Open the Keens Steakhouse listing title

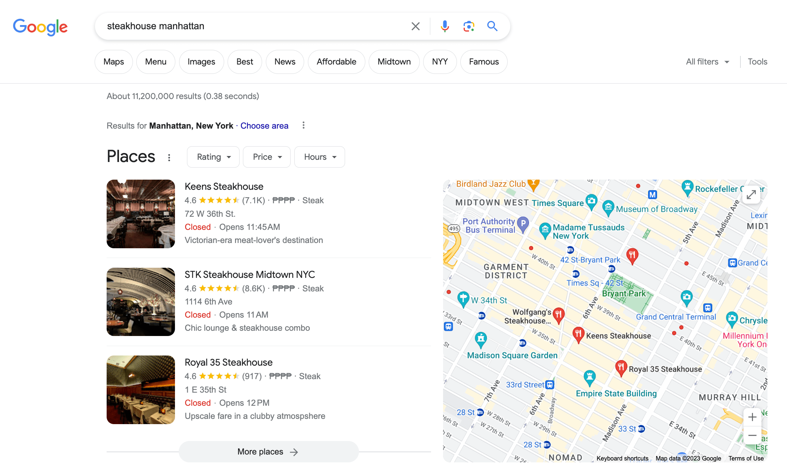tap(224, 186)
